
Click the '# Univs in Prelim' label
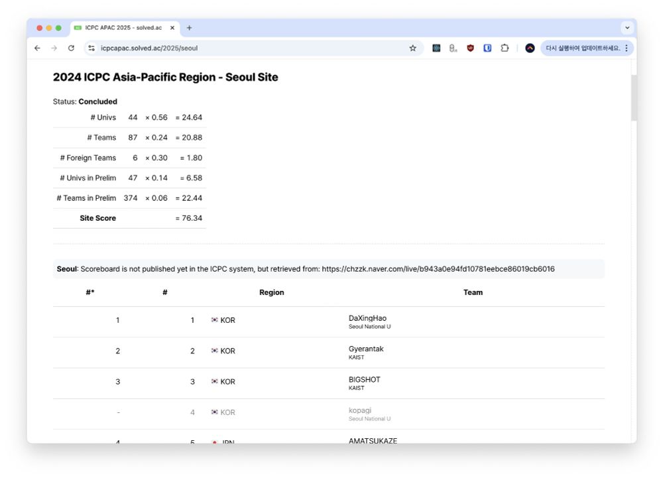[x=88, y=178]
